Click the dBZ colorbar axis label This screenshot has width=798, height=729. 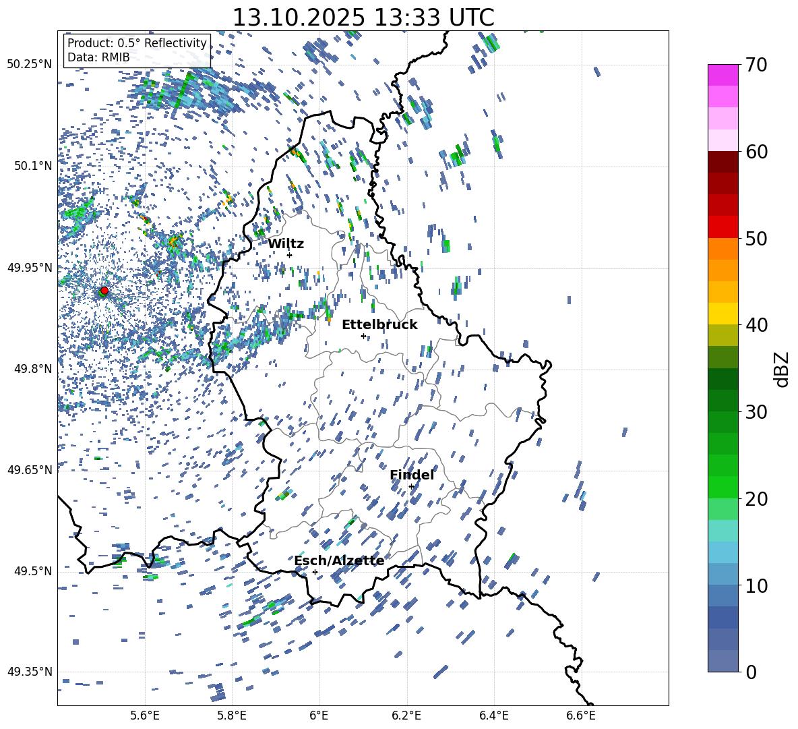[782, 369]
